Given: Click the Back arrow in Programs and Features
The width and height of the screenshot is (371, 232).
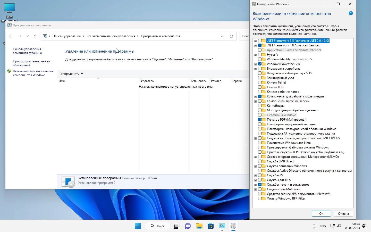Looking at the screenshot, I should pyautogui.click(x=11, y=36).
